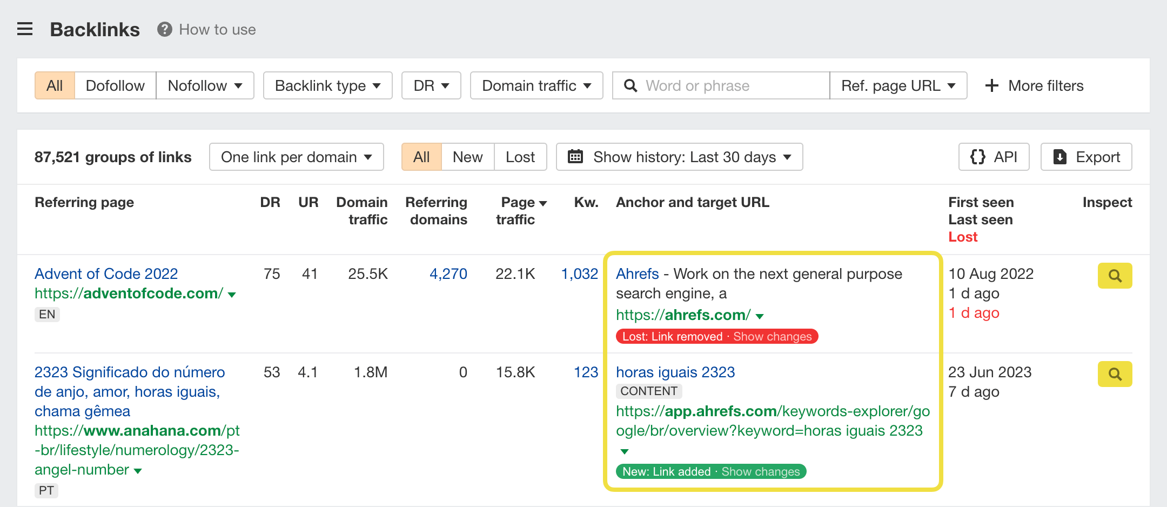The height and width of the screenshot is (507, 1167).
Task: Show only Lost backlinks
Action: pos(520,157)
